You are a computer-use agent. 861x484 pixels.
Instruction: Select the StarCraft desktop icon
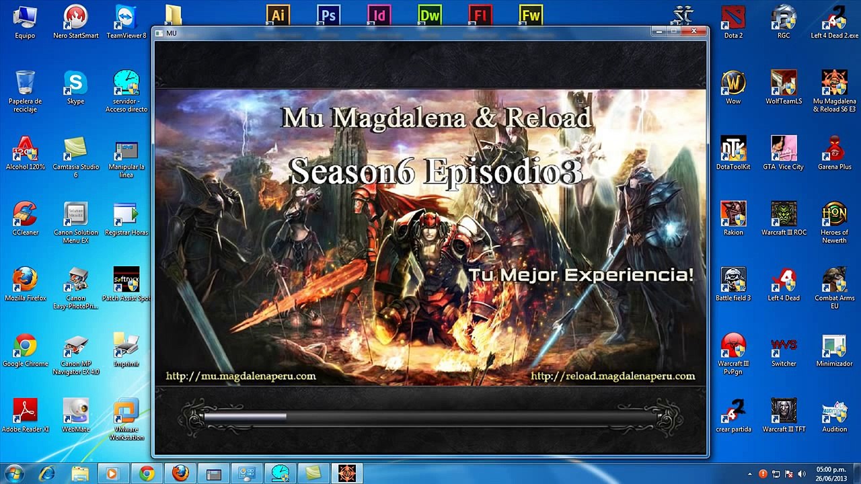click(683, 15)
